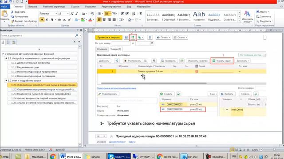Collapse the '1.1 Настройка нормативно-справочной информации' heading

tap(6, 58)
